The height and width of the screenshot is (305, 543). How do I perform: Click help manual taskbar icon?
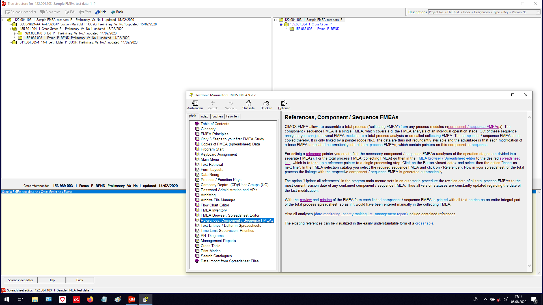146,299
